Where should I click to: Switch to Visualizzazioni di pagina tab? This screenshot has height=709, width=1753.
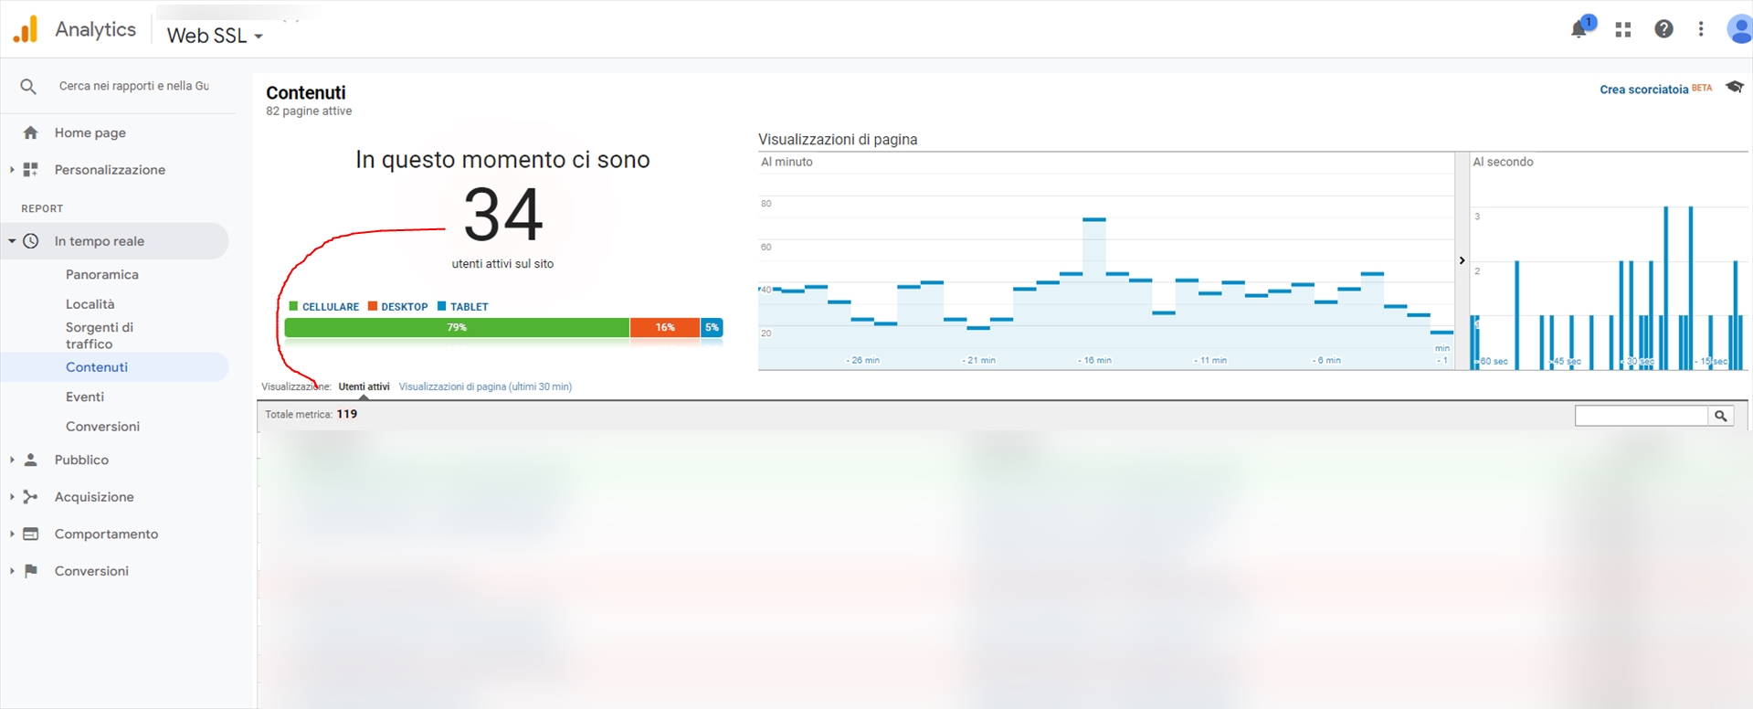485,386
